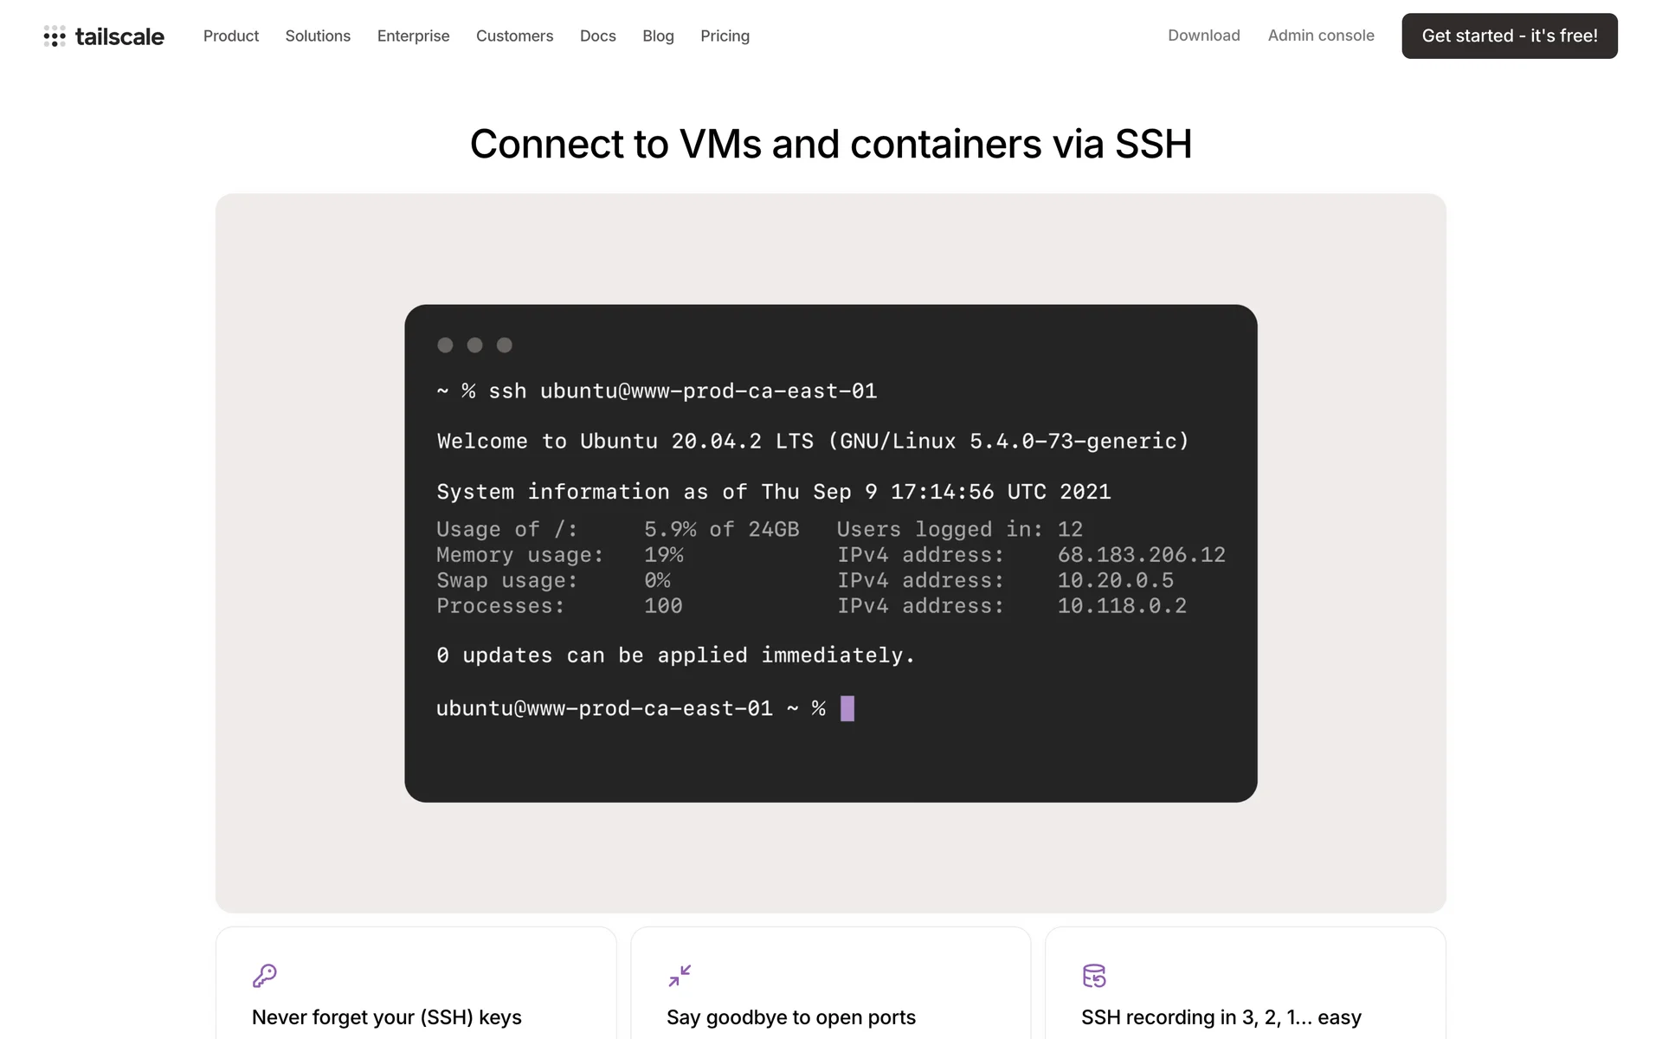Click the key icon above SSH keys

[264, 976]
